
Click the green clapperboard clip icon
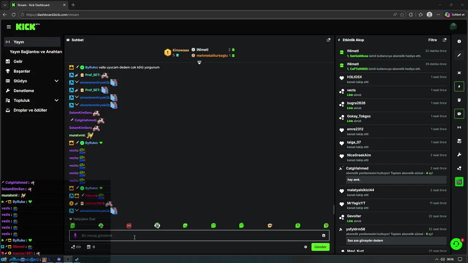(x=459, y=182)
